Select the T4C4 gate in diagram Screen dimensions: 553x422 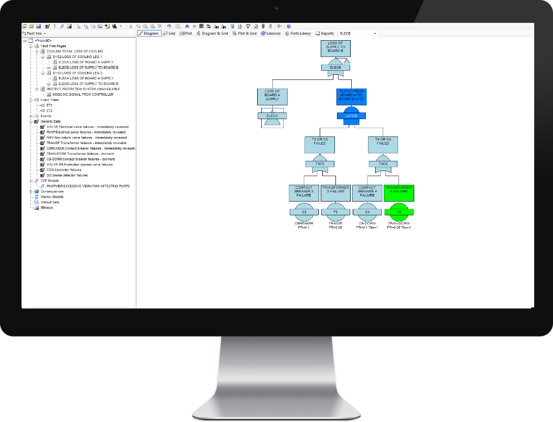click(383, 164)
